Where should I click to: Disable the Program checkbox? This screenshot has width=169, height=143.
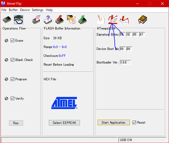(x=12, y=79)
